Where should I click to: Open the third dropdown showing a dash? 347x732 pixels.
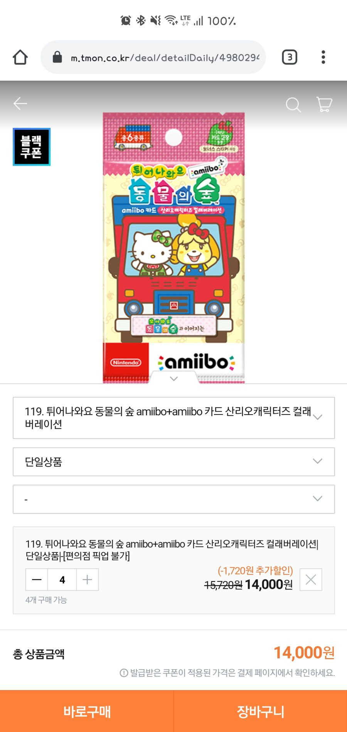(174, 499)
